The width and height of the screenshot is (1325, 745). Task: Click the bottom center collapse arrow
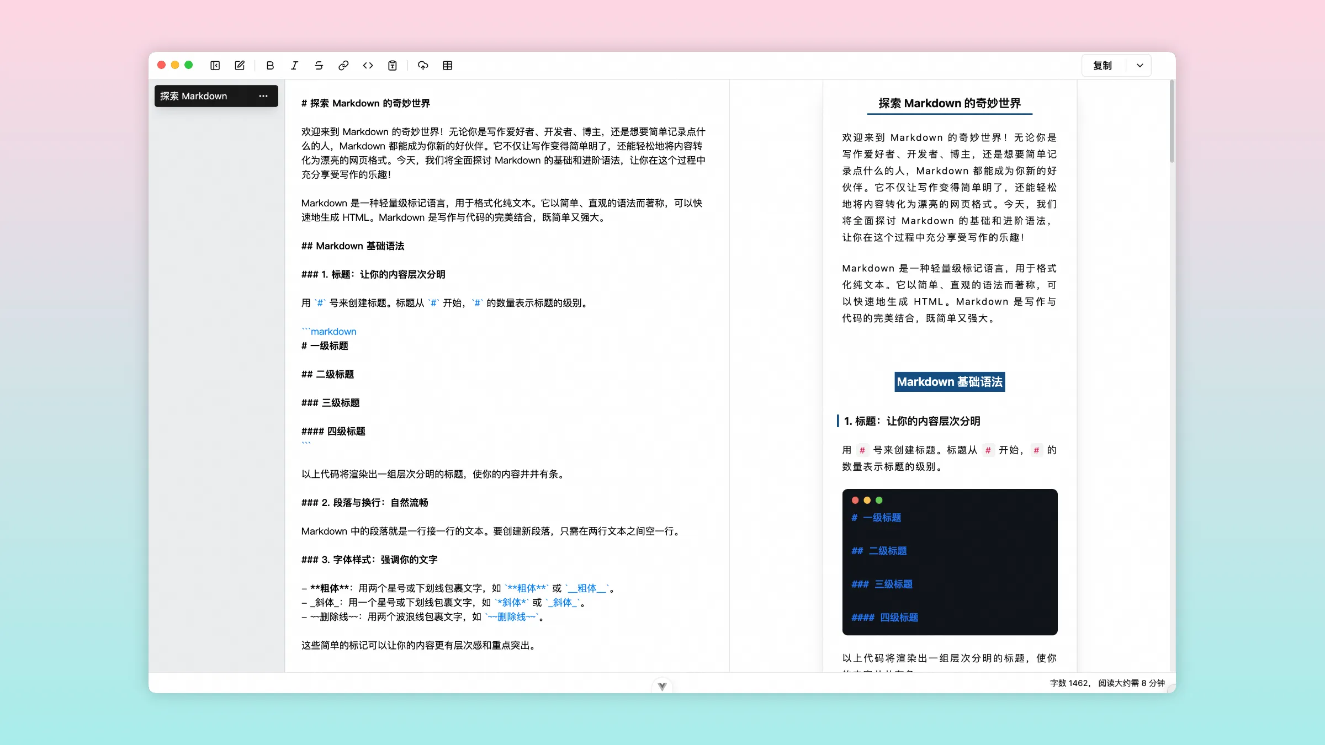662,686
